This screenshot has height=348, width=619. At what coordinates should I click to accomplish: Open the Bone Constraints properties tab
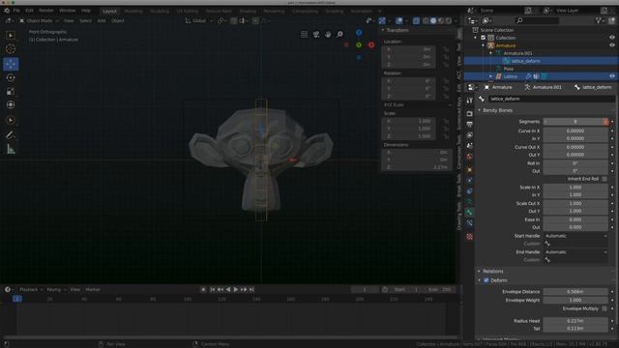click(469, 223)
